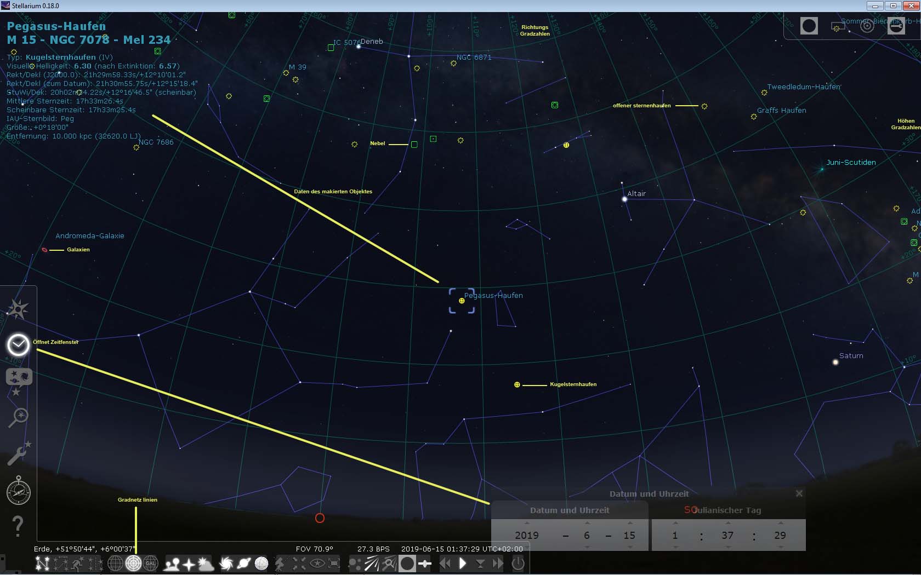The height and width of the screenshot is (575, 921).
Task: Click the year field showing 2019
Action: pos(527,535)
